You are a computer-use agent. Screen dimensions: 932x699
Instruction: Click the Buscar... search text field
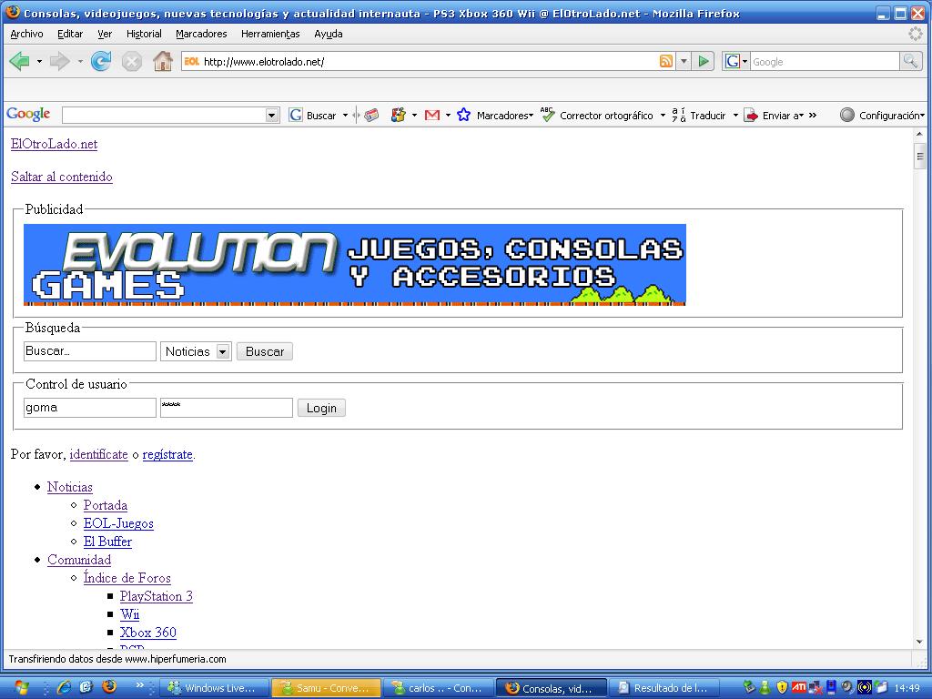90,350
